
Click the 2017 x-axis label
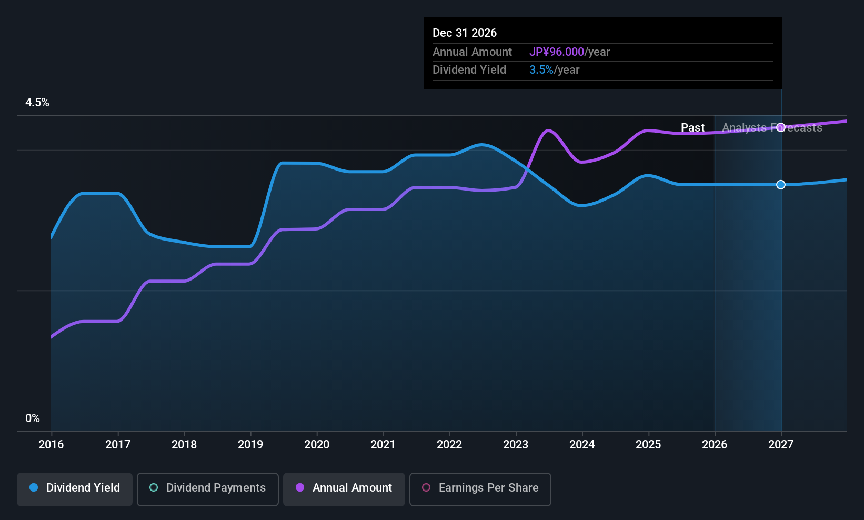[x=118, y=445]
